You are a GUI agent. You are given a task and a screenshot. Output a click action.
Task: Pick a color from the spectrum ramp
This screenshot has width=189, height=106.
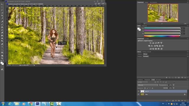click(162, 36)
